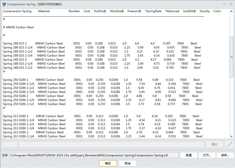Viewport: 235px width, 168px height.
Task: Click value 9.58 in Spring 250 0286 1 row
Action: pyautogui.click(x=139, y=80)
